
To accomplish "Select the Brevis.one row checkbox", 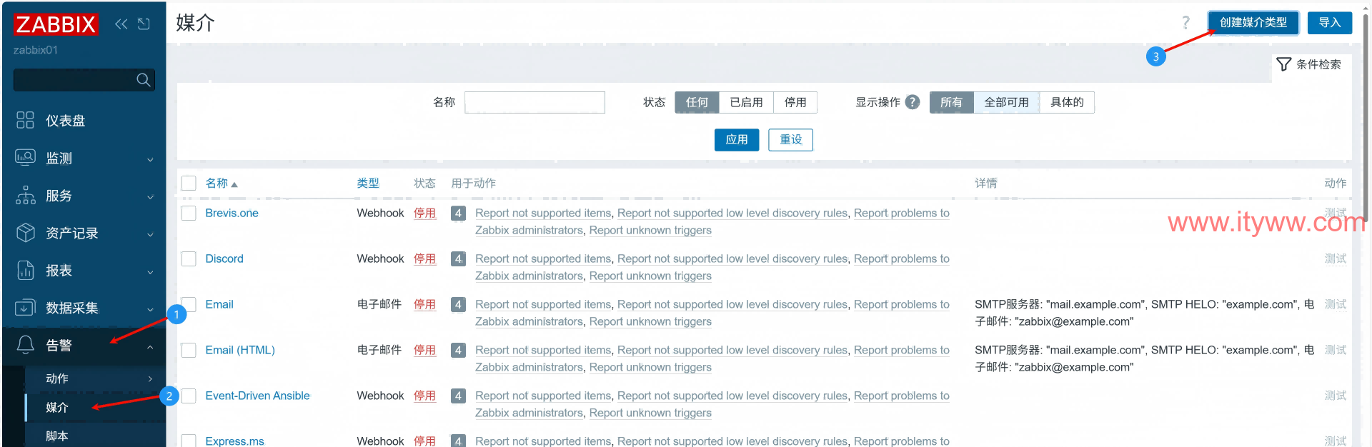I will pos(189,213).
